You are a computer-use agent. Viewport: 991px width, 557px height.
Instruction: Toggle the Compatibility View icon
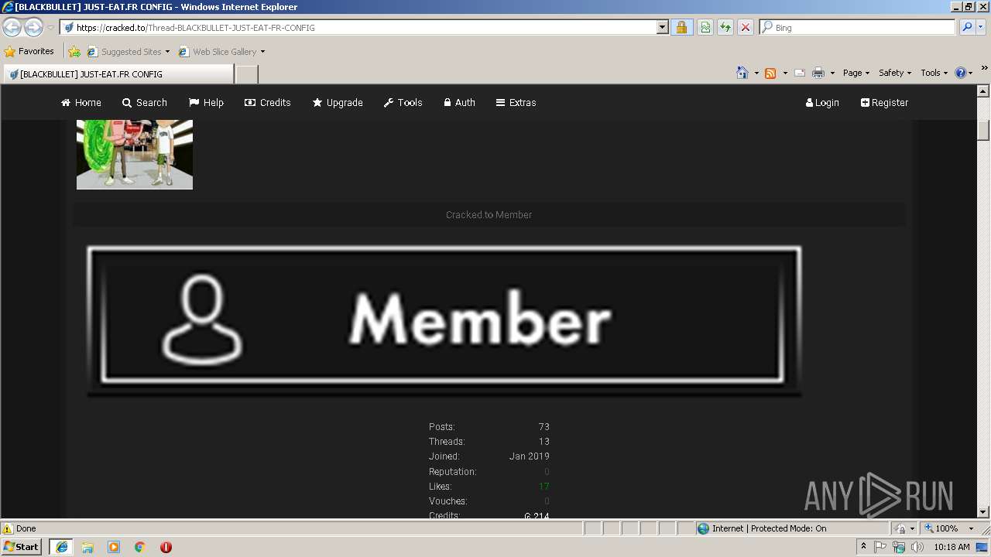[x=705, y=27]
